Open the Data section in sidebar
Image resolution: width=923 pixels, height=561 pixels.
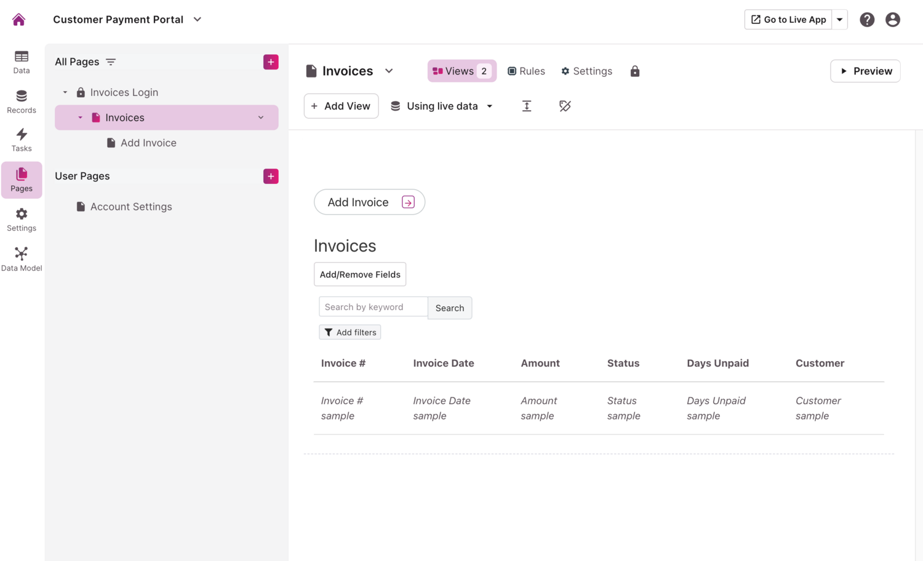click(22, 62)
